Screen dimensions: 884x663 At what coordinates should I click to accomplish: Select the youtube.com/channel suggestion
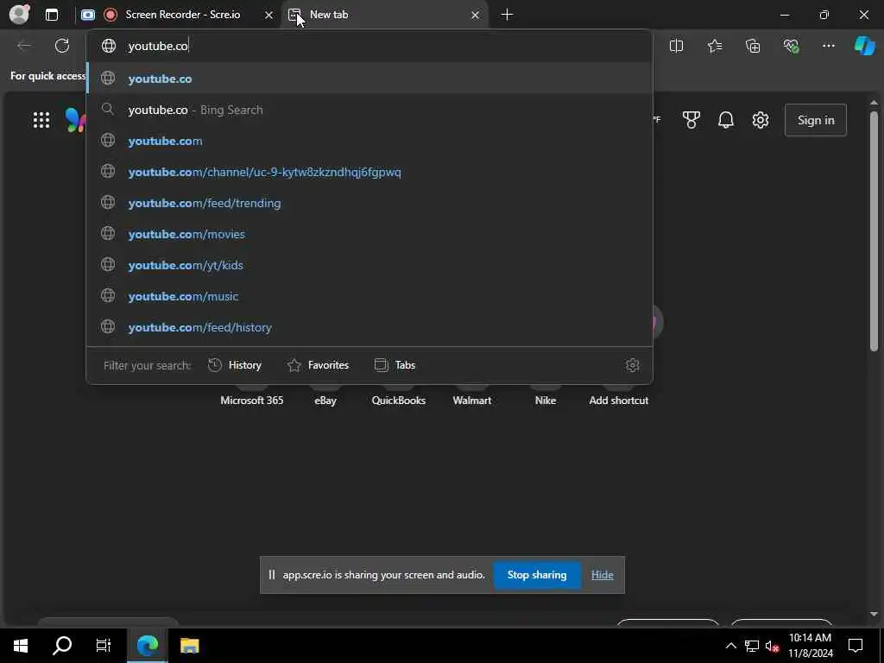click(369, 172)
